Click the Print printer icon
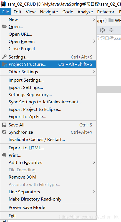This screenshot has height=222, width=121. coord(4,155)
